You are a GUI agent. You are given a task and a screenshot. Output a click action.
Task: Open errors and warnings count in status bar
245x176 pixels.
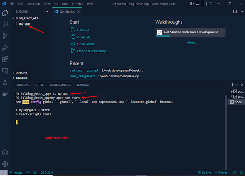click(47, 173)
